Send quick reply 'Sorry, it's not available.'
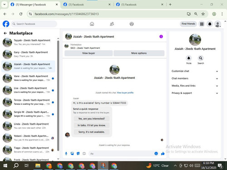227x170 pixels. point(92,132)
